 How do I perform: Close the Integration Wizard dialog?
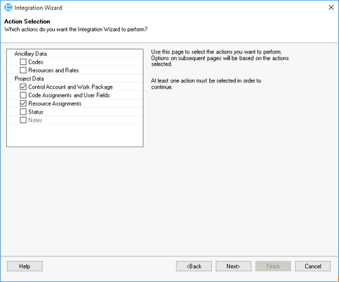(x=331, y=7)
